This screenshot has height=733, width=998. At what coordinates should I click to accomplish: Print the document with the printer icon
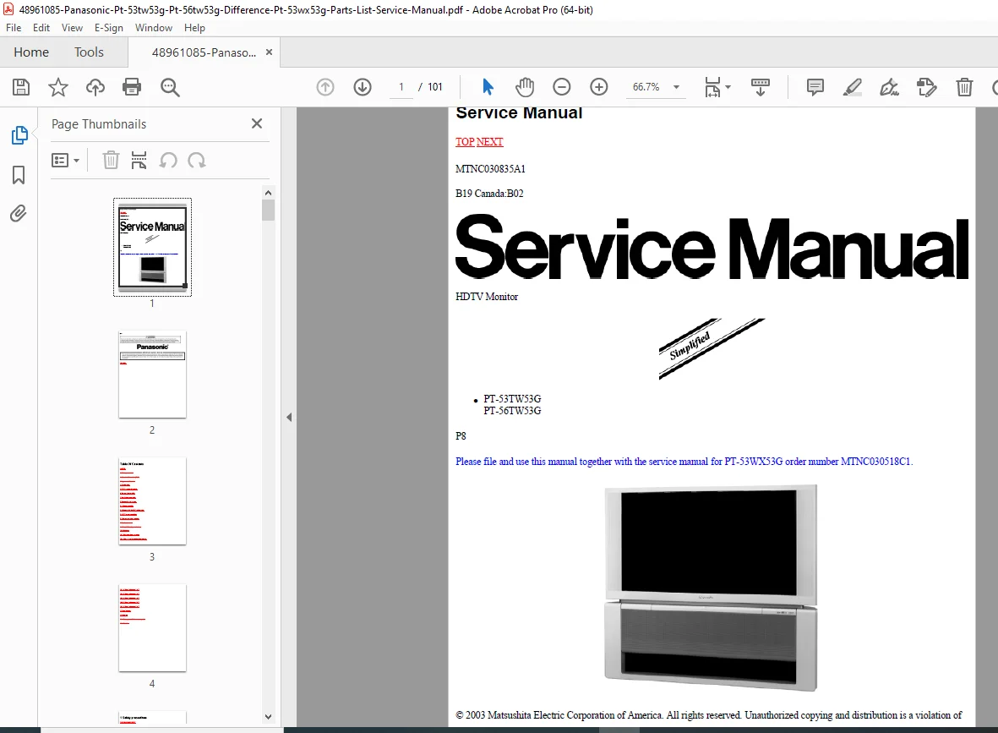coord(132,87)
